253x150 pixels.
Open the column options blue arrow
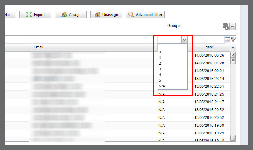[233, 47]
